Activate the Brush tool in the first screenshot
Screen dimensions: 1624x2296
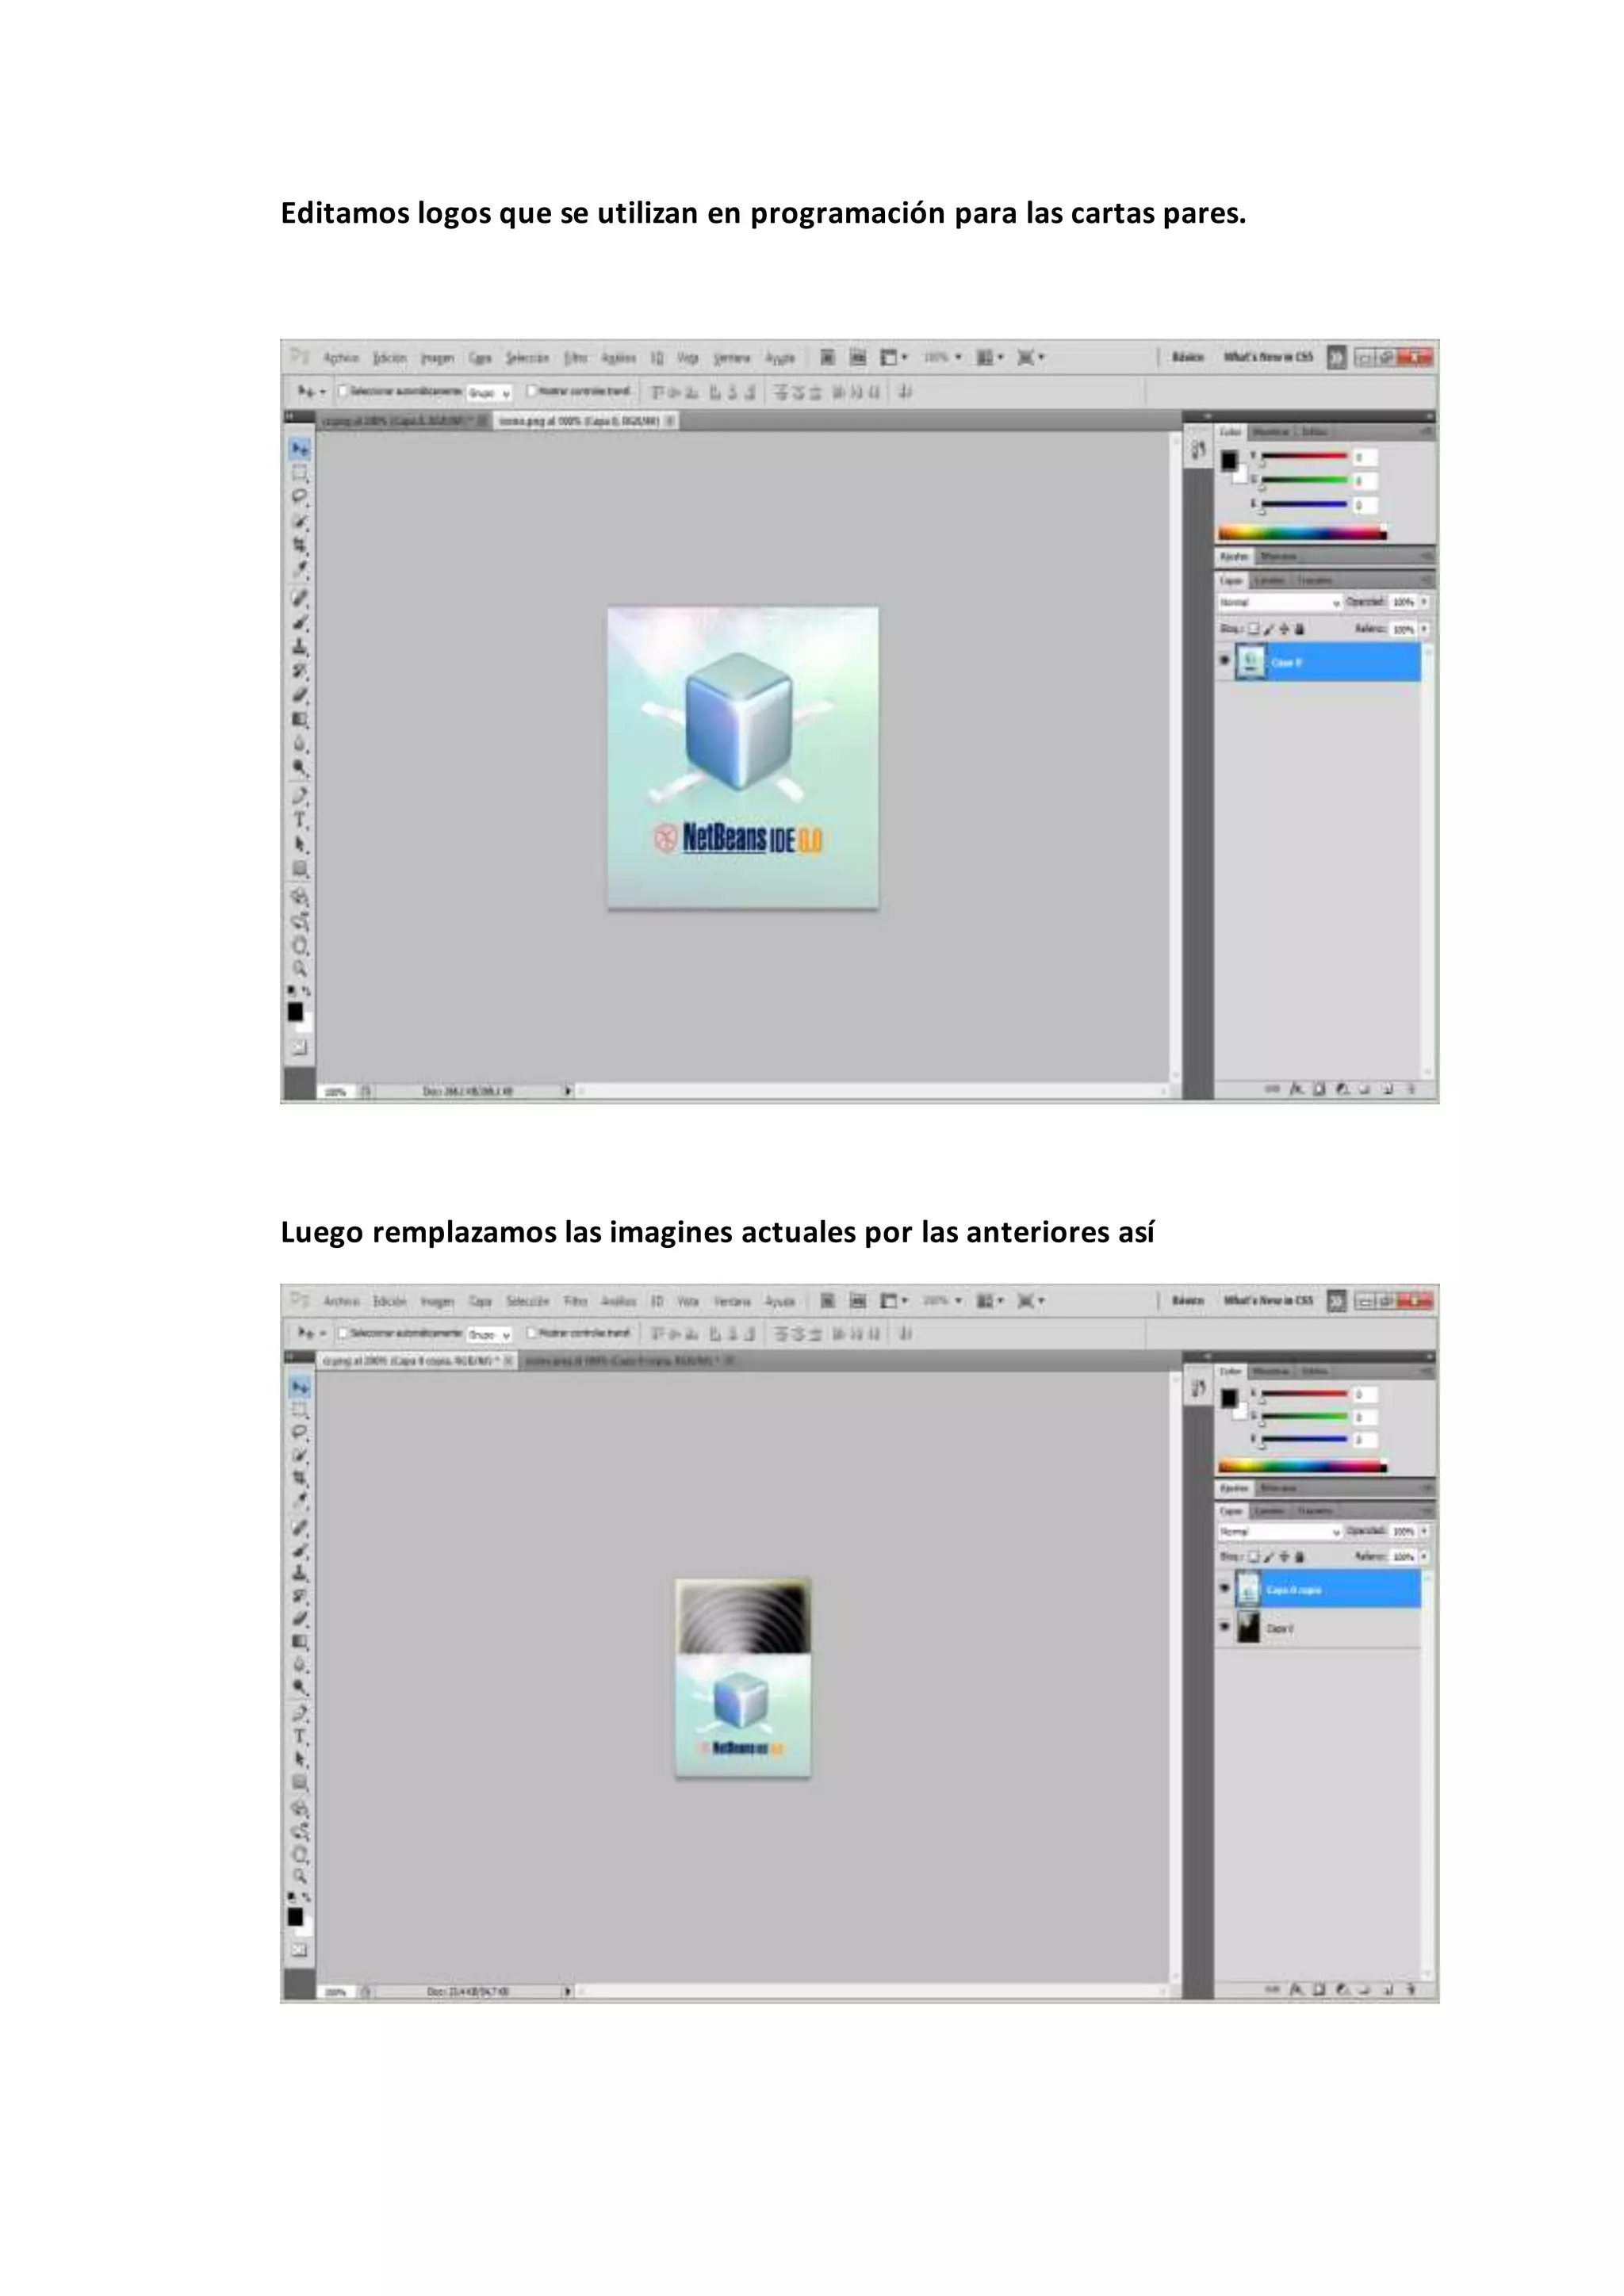point(299,622)
